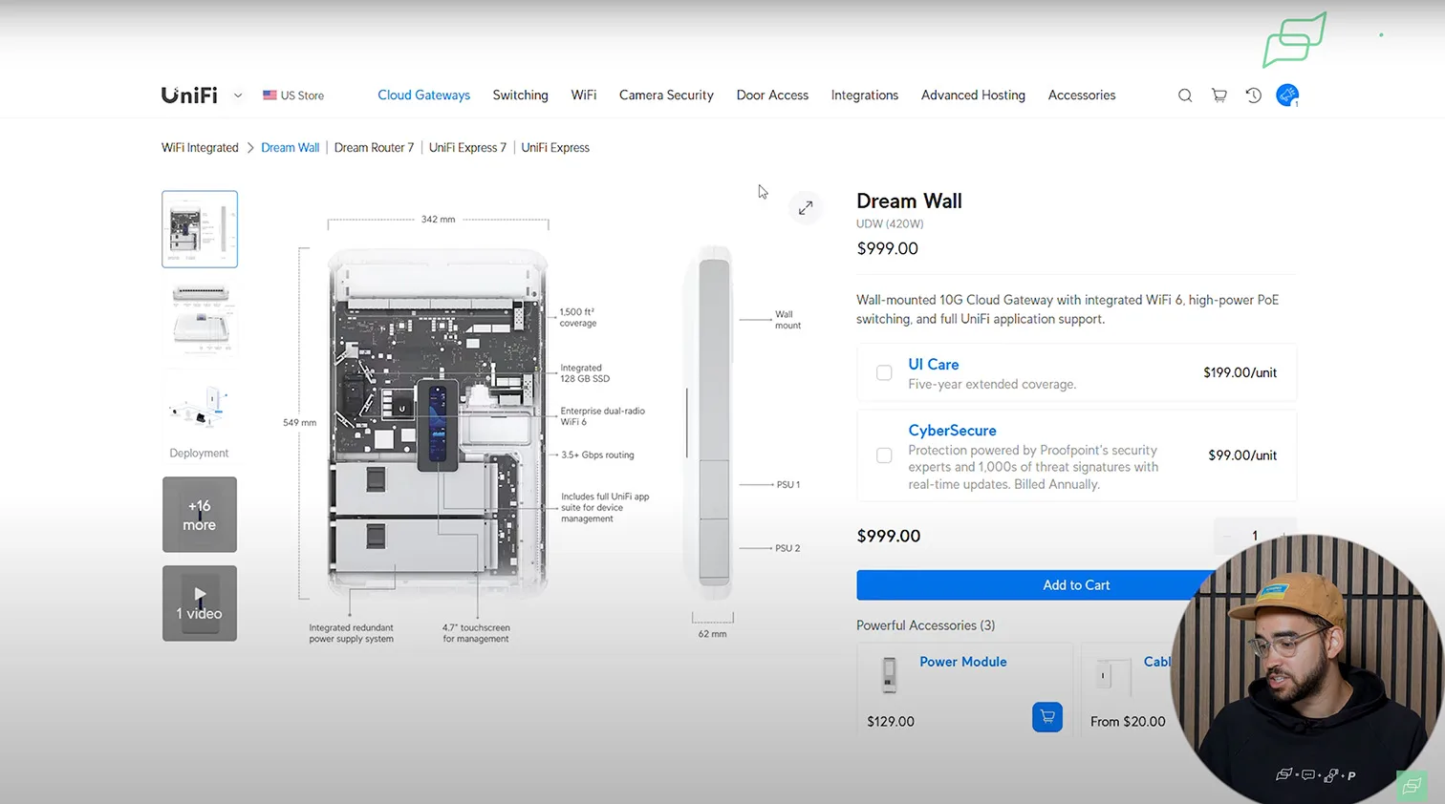Image resolution: width=1445 pixels, height=804 pixels.
Task: Open the +16 more images tile
Action: 200,515
